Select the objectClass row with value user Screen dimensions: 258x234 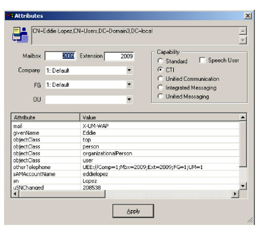125,160
